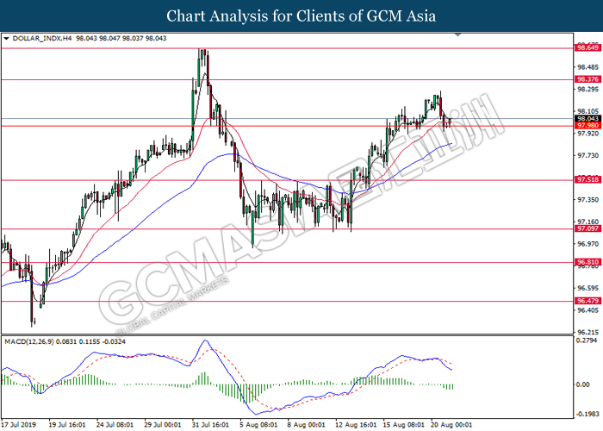Click the 98.376 red price tag
The height and width of the screenshot is (431, 603).
coord(587,79)
